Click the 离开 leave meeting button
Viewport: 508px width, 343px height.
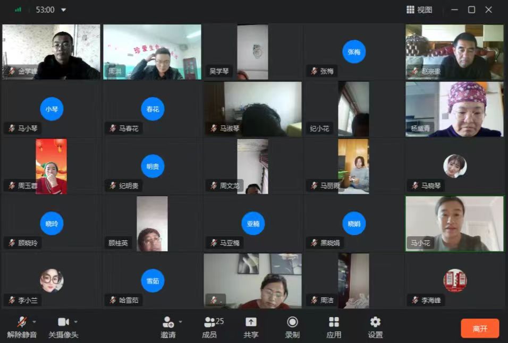[x=479, y=329]
